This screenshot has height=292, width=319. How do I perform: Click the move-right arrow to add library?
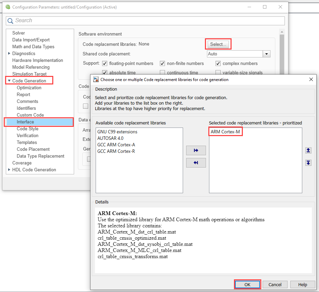click(196, 150)
